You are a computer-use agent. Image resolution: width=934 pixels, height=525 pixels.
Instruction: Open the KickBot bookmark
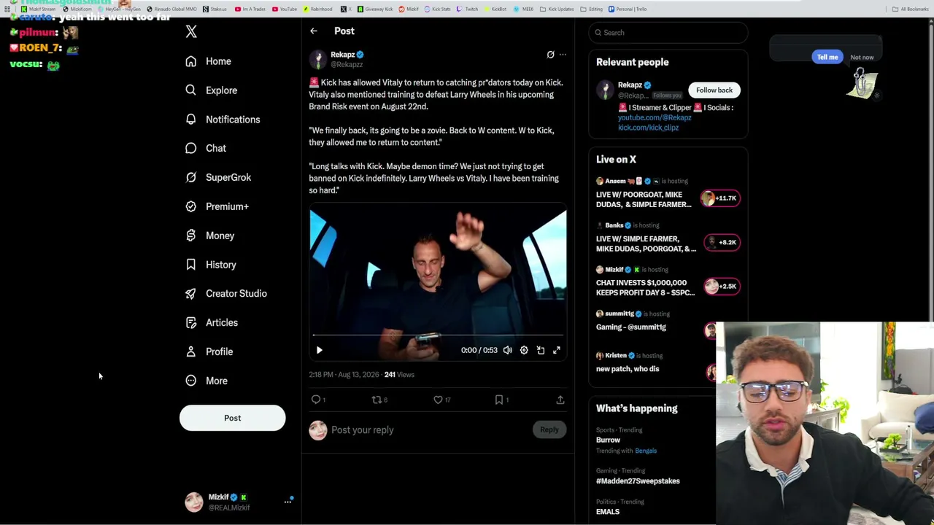click(x=495, y=9)
